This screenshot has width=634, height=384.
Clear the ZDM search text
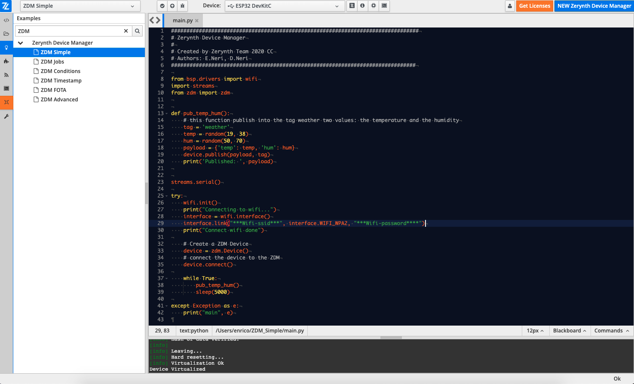click(126, 31)
